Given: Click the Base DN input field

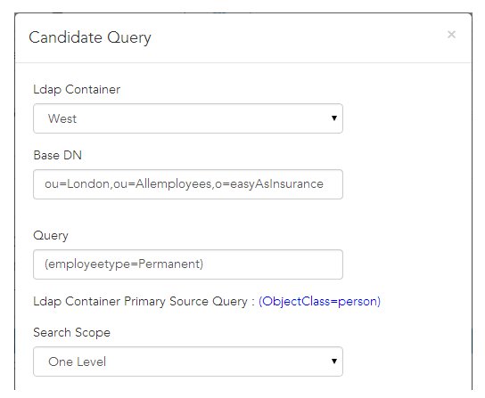Looking at the screenshot, I should pyautogui.click(x=188, y=184).
